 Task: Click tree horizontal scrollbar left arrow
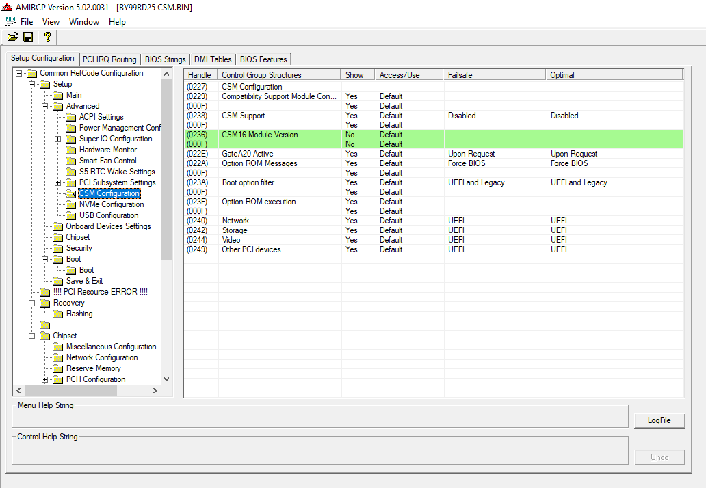pos(18,390)
